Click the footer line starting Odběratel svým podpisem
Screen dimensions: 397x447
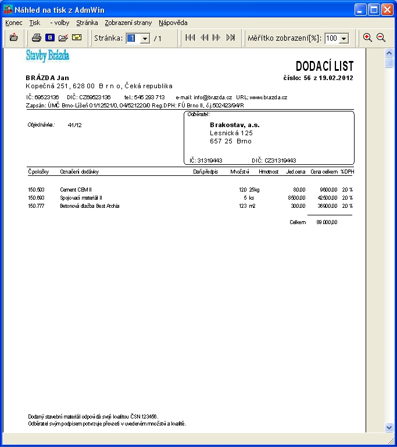tap(107, 424)
